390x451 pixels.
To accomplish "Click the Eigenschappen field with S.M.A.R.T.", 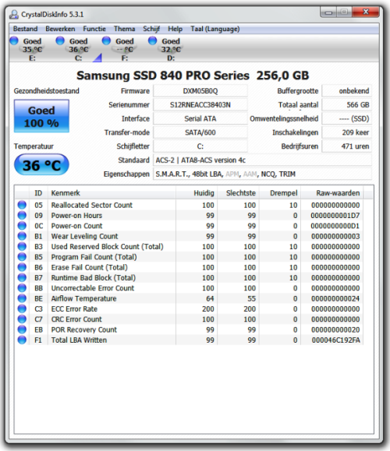I will pos(262,174).
